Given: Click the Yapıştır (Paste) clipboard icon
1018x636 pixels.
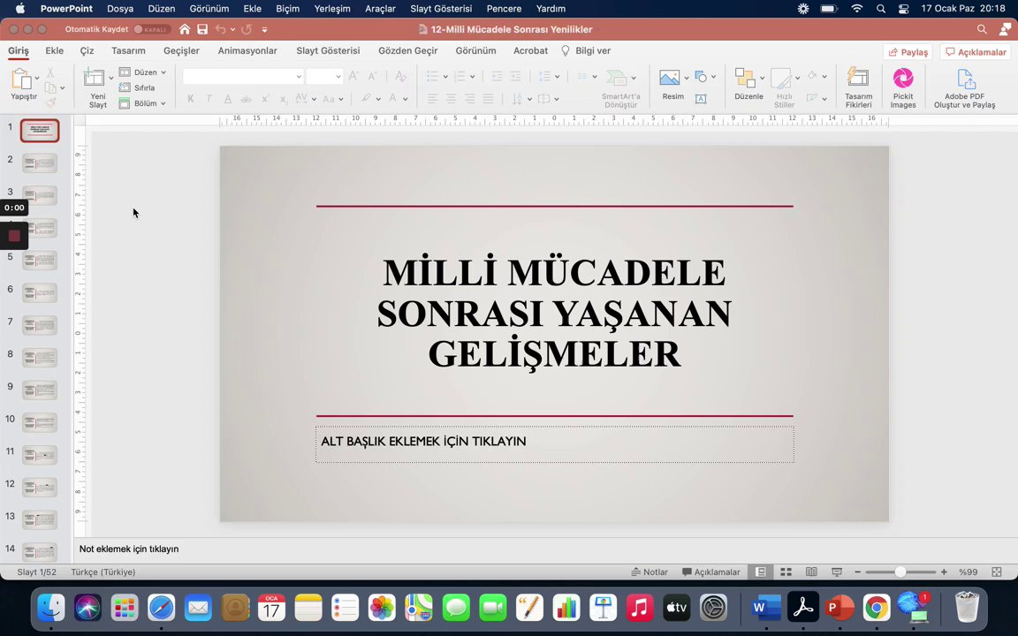Looking at the screenshot, I should pos(21,79).
